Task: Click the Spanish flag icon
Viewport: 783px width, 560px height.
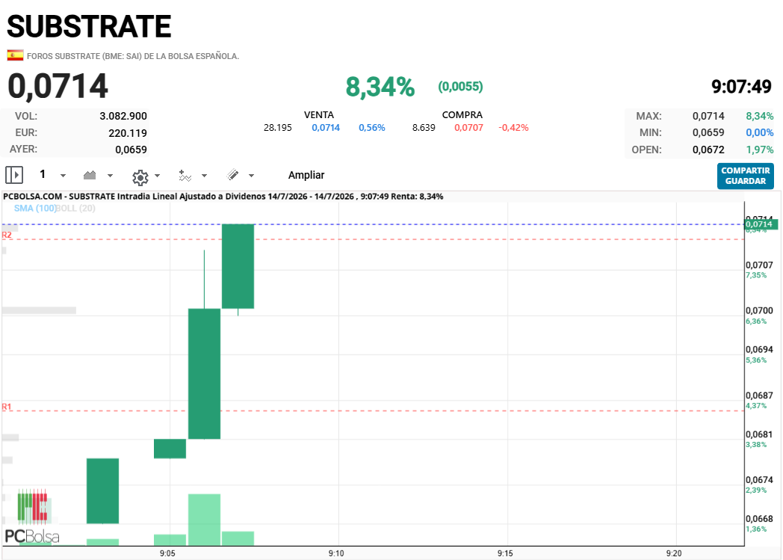Action: click(15, 55)
